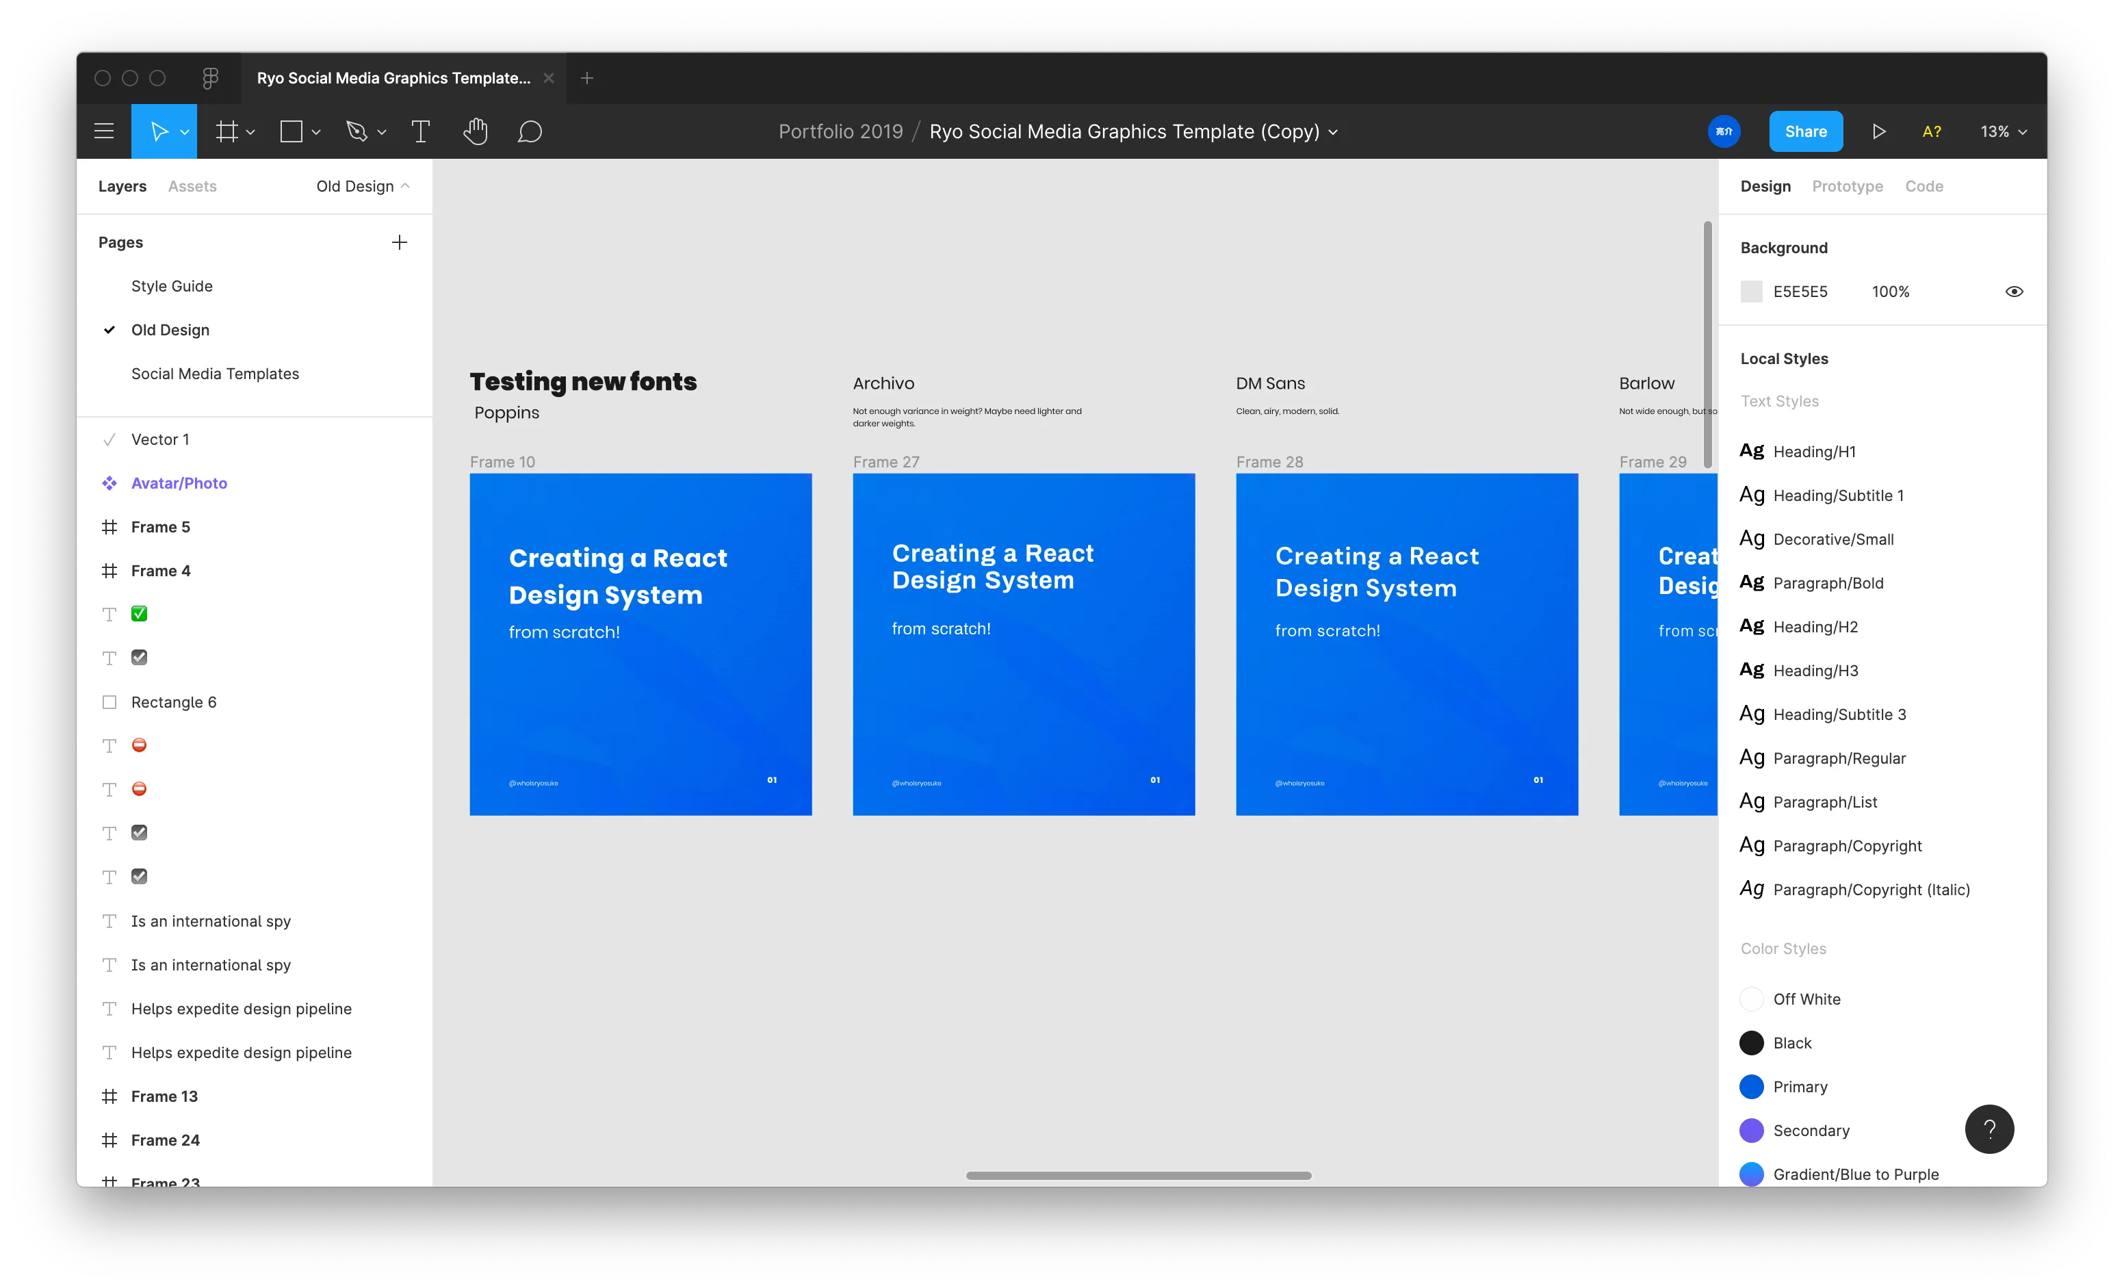Click the Primary color style swatch
Screen dimensions: 2124x1288
click(x=1752, y=1086)
